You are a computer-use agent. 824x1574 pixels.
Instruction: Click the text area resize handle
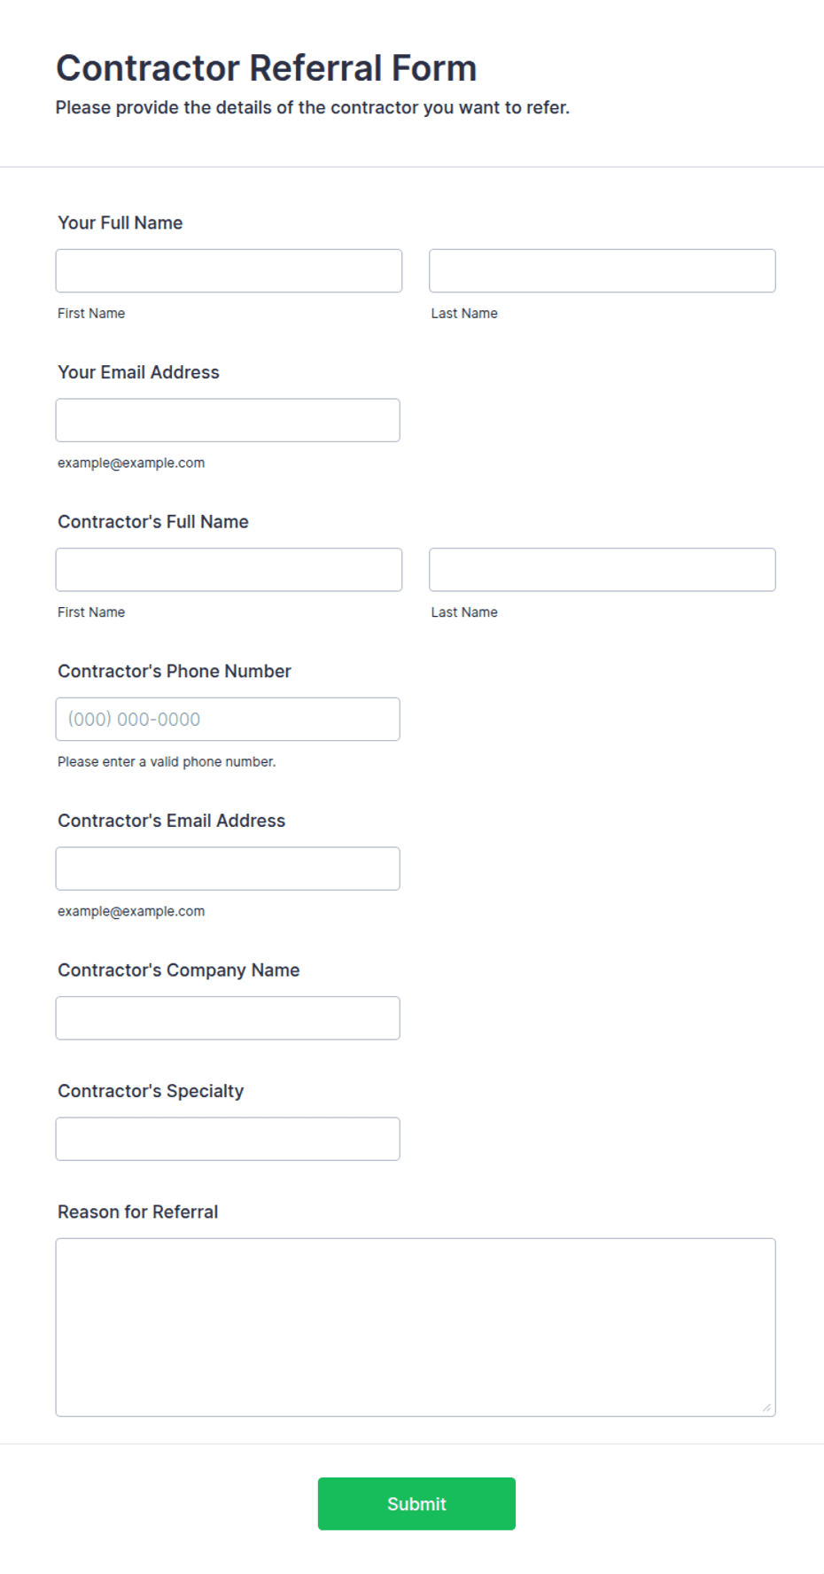coord(766,1407)
